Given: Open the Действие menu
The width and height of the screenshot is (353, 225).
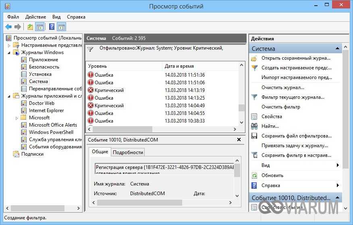Looking at the screenshot, I should tap(35, 17).
